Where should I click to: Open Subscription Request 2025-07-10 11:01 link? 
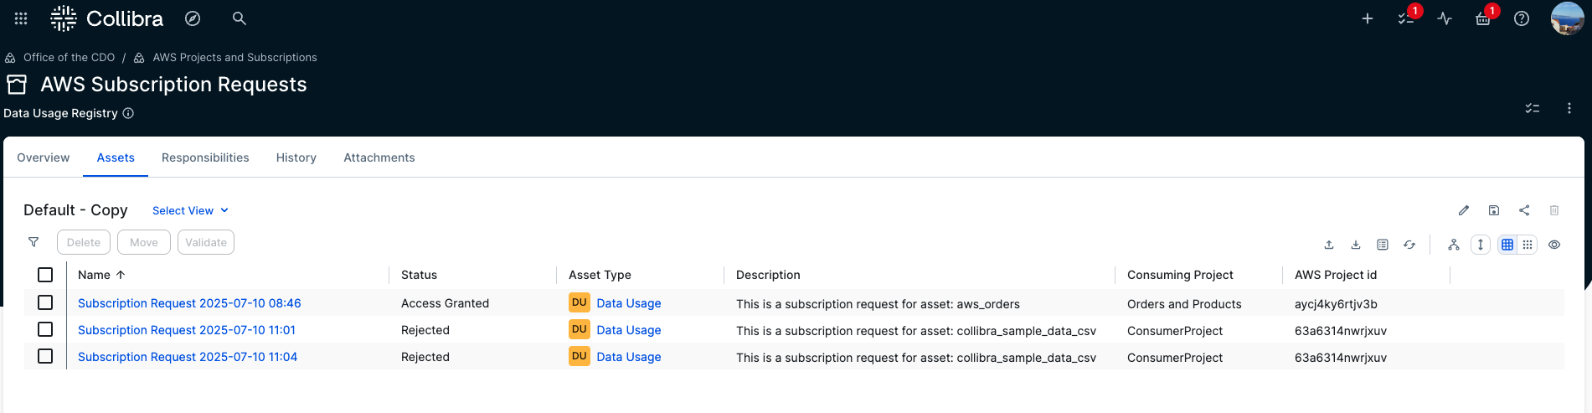pyautogui.click(x=187, y=330)
